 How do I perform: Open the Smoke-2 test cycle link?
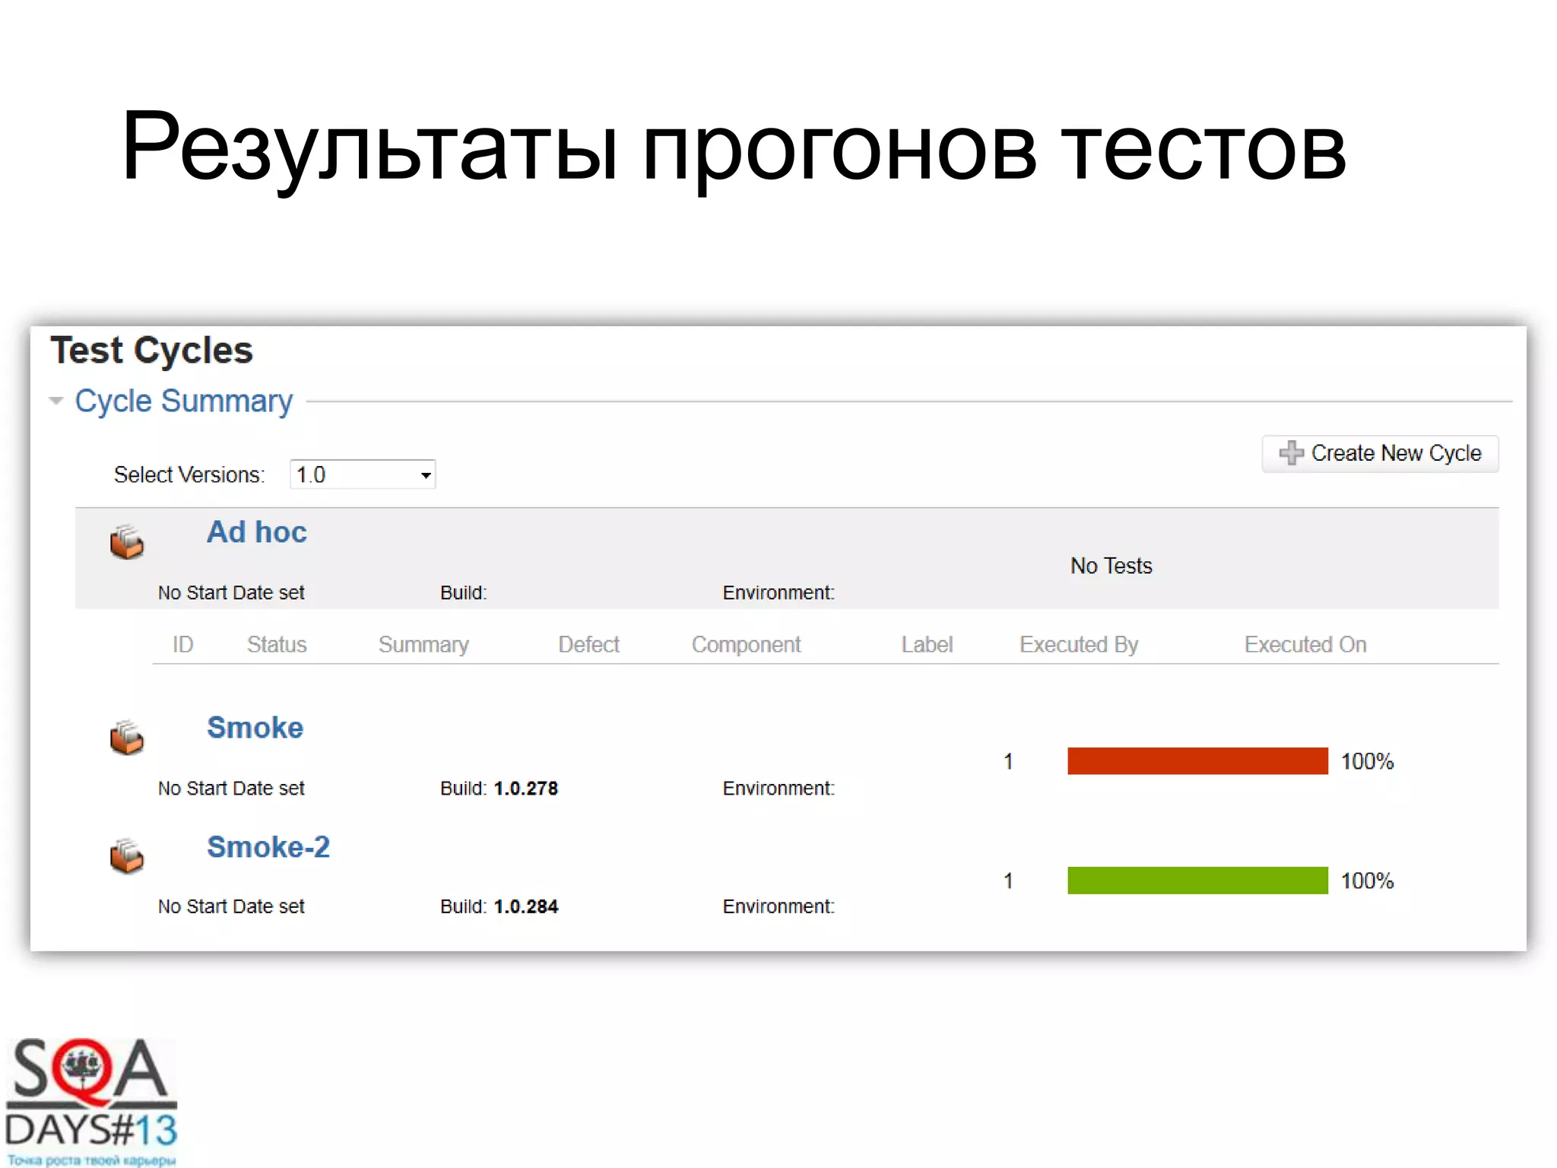click(x=268, y=847)
